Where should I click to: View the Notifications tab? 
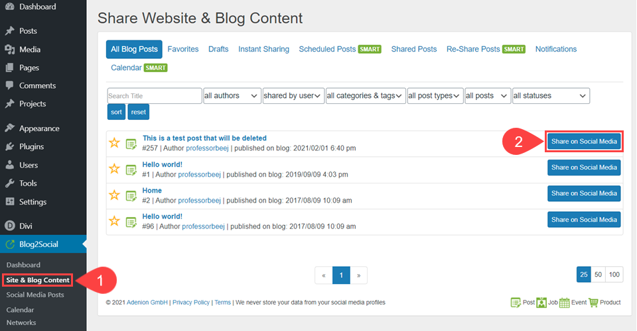556,50
